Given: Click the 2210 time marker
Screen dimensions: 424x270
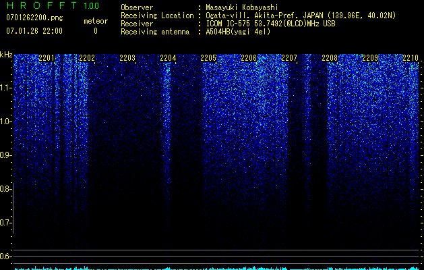Looking at the screenshot, I should click(411, 58).
